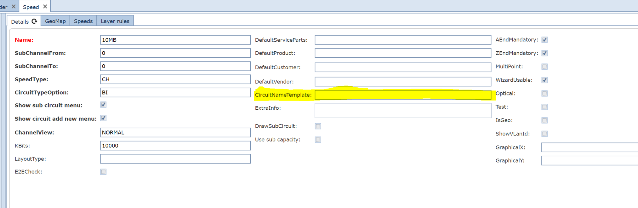This screenshot has height=208, width=638.
Task: Toggle the AEndMandatory checkbox
Action: [544, 40]
